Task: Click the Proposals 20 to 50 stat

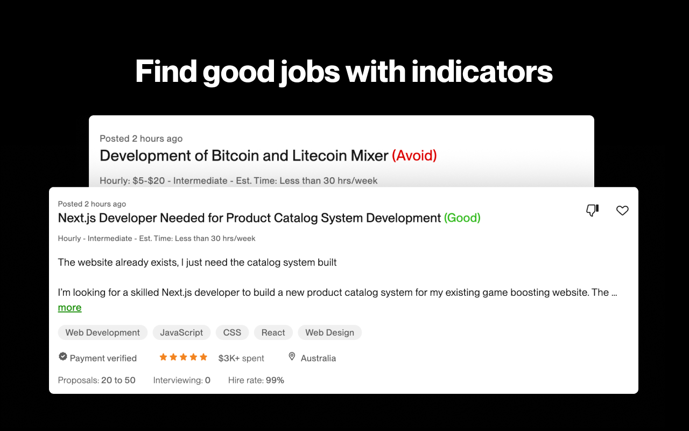Action: coord(97,380)
